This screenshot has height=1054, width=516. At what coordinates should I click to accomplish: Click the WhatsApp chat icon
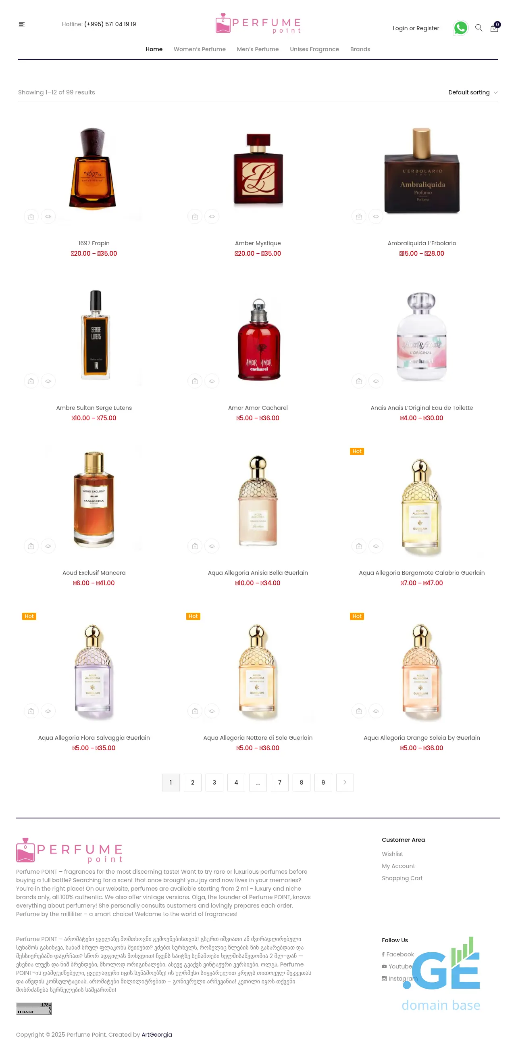click(460, 28)
